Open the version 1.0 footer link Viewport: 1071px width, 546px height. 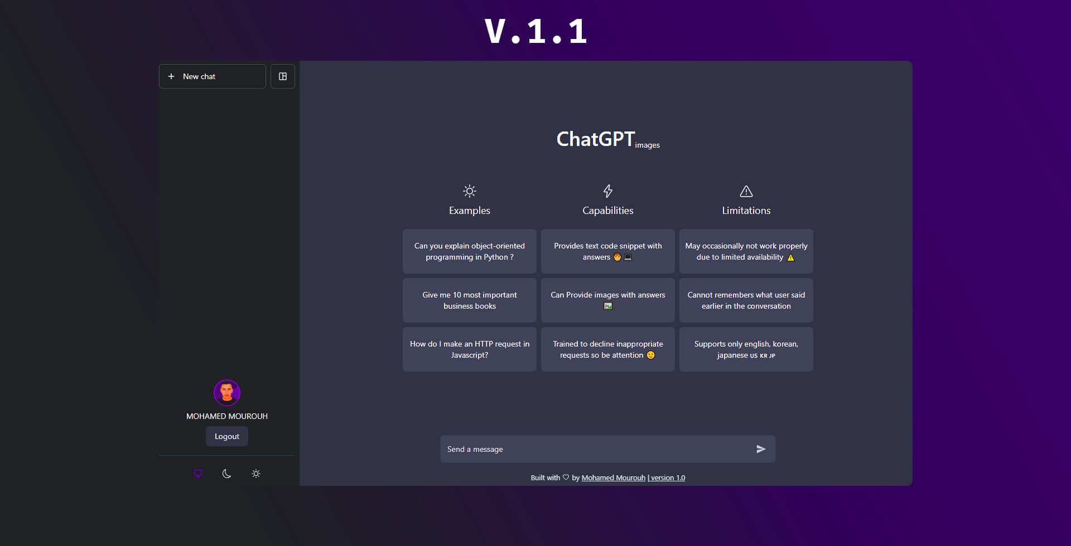tap(667, 477)
